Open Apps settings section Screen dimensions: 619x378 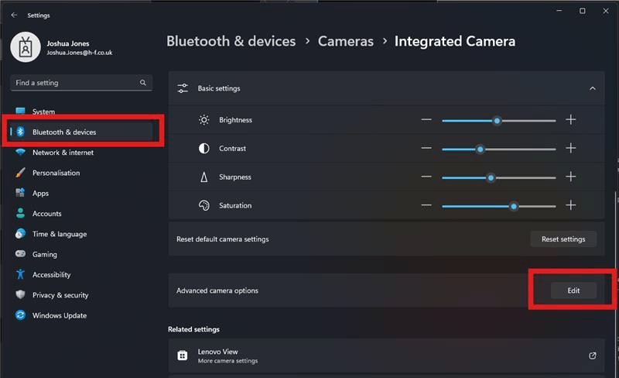coord(81,194)
